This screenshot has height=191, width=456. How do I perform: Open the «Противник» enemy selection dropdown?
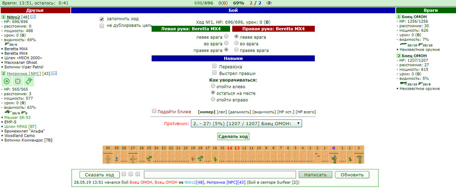click(246, 123)
